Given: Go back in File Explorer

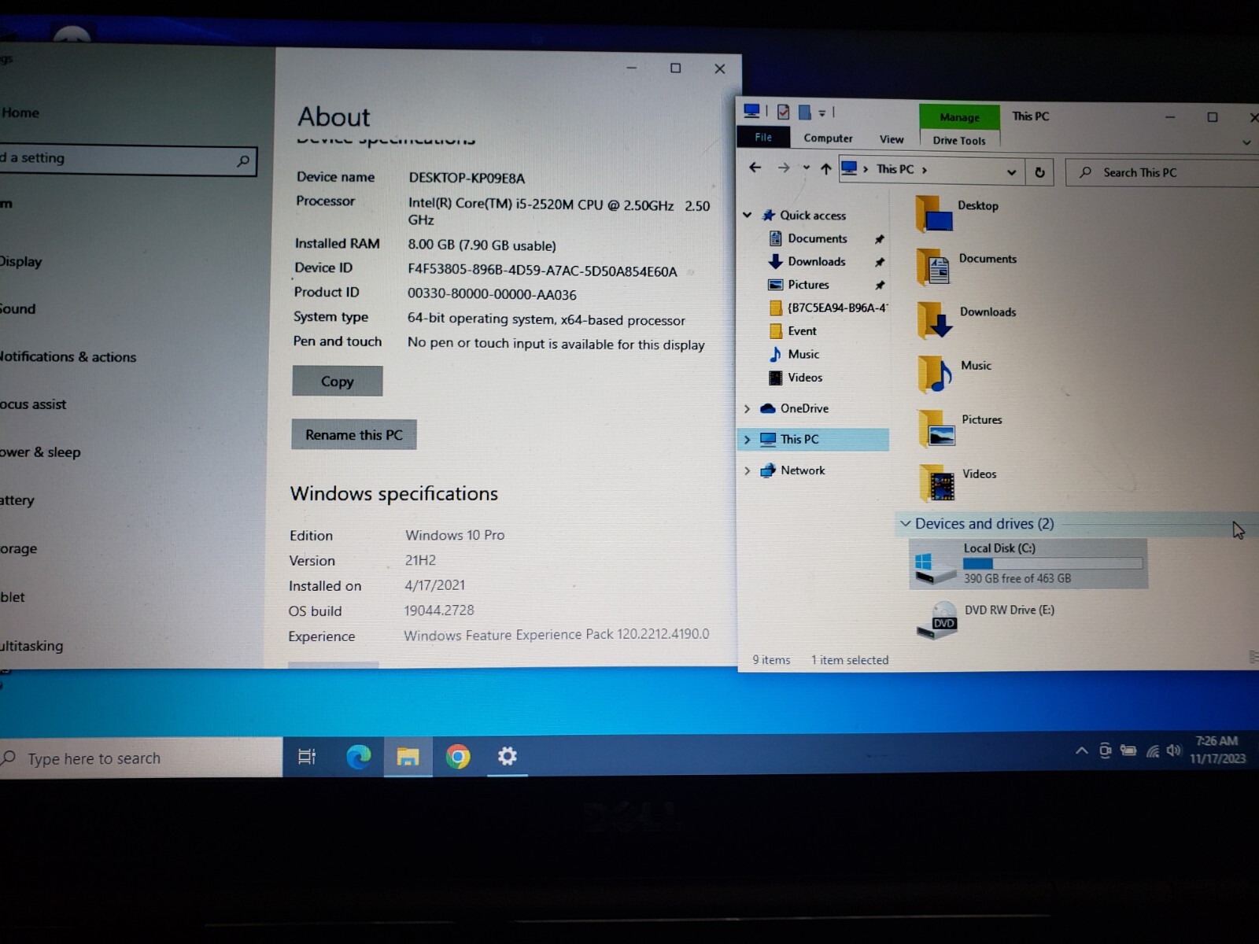Looking at the screenshot, I should [755, 167].
